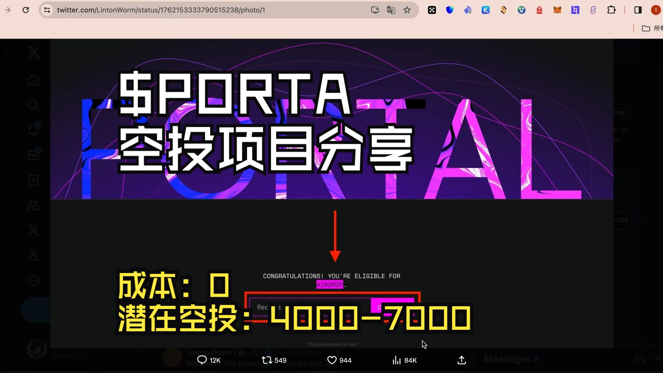Open Notifications with the bell icon
The height and width of the screenshot is (373, 663).
(34, 130)
